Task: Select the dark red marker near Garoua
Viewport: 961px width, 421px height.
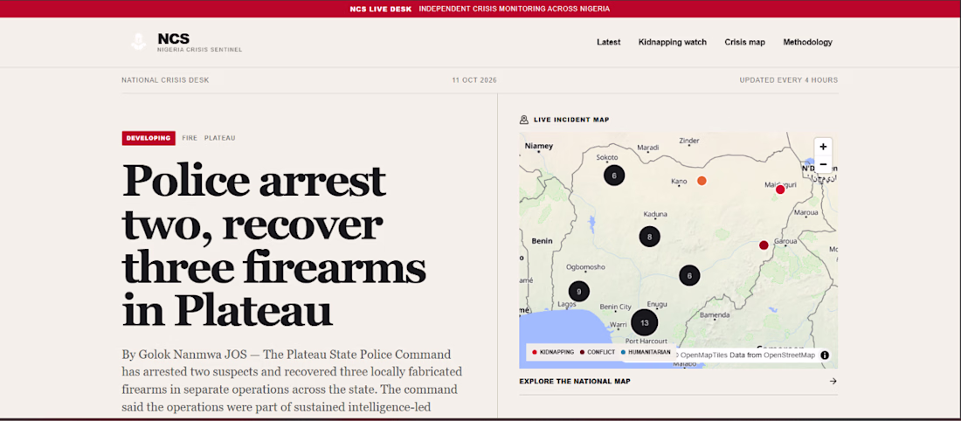Action: (x=764, y=245)
